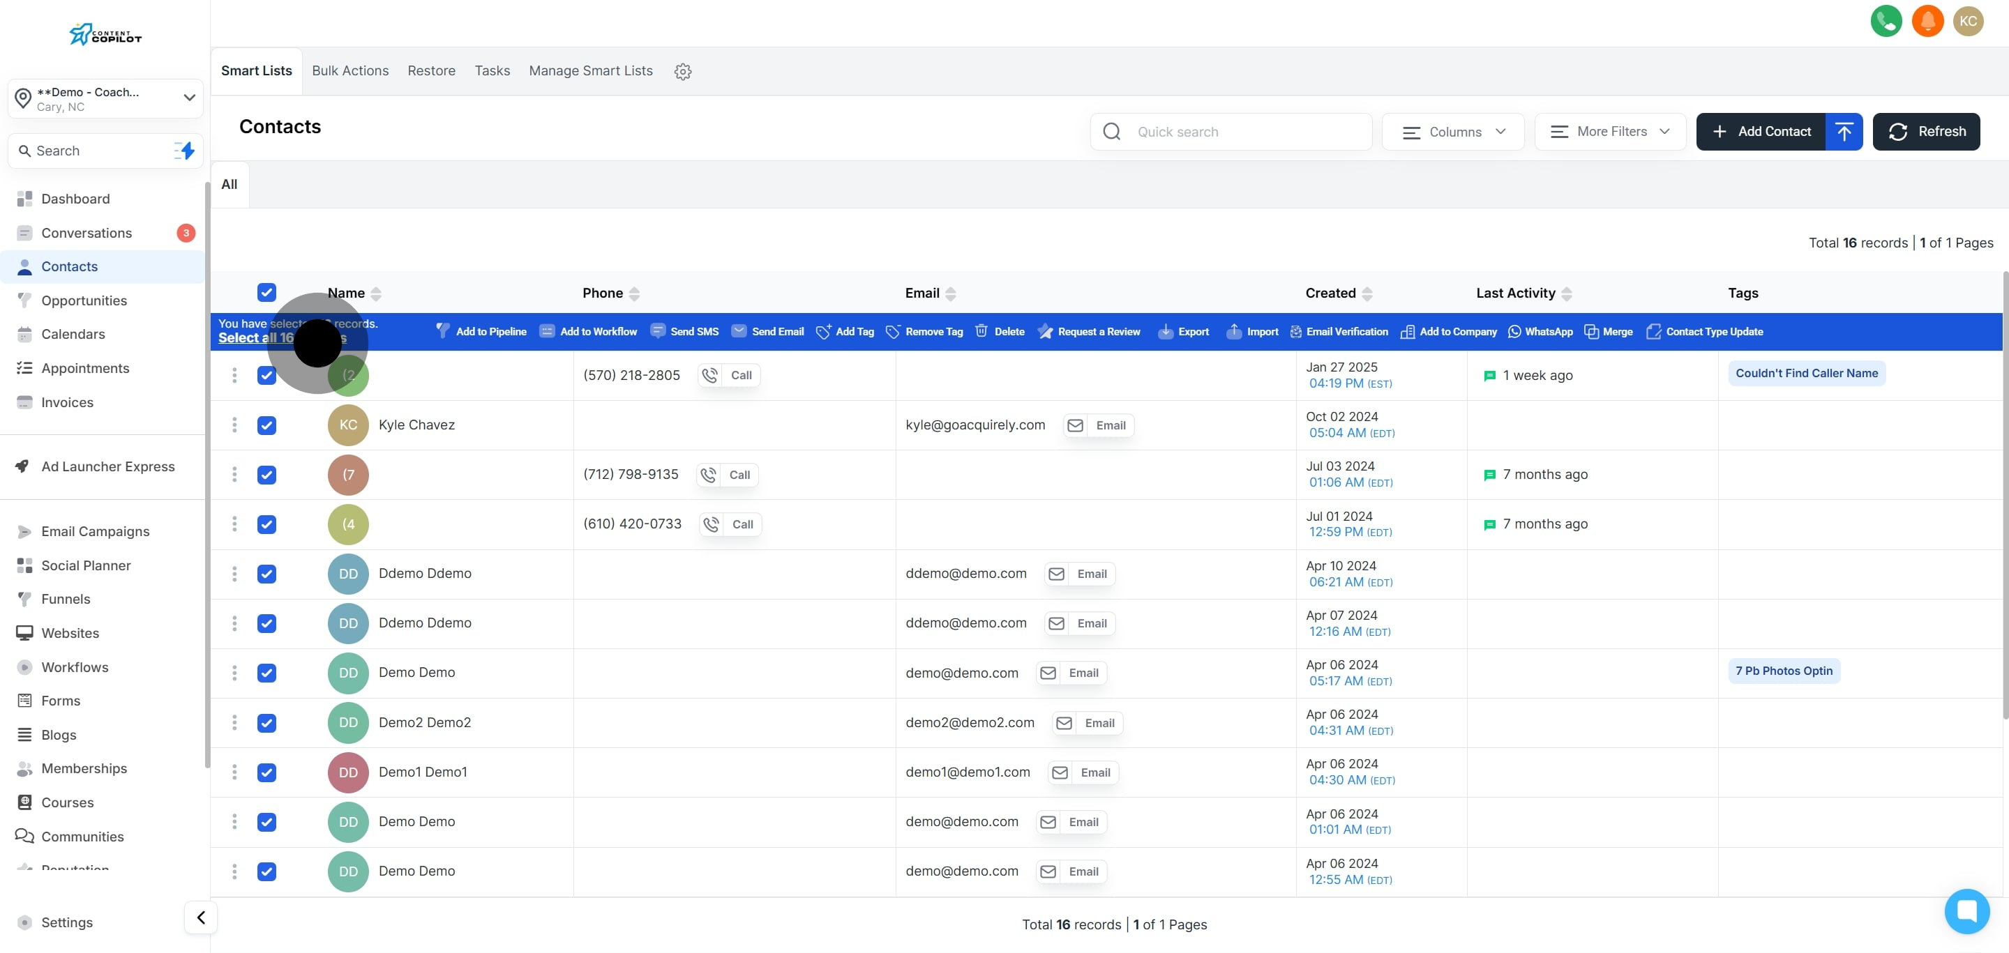Click Delete trash icon in bulk toolbar
2009x953 pixels.
981,331
